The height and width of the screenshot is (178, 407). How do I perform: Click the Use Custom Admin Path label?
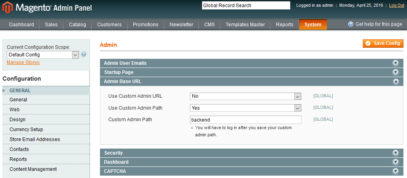[x=135, y=108]
